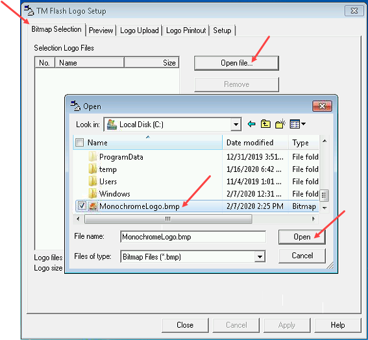The width and height of the screenshot is (368, 340).
Task: Close the TM Flash Logo Setup window
Action: pyautogui.click(x=354, y=11)
